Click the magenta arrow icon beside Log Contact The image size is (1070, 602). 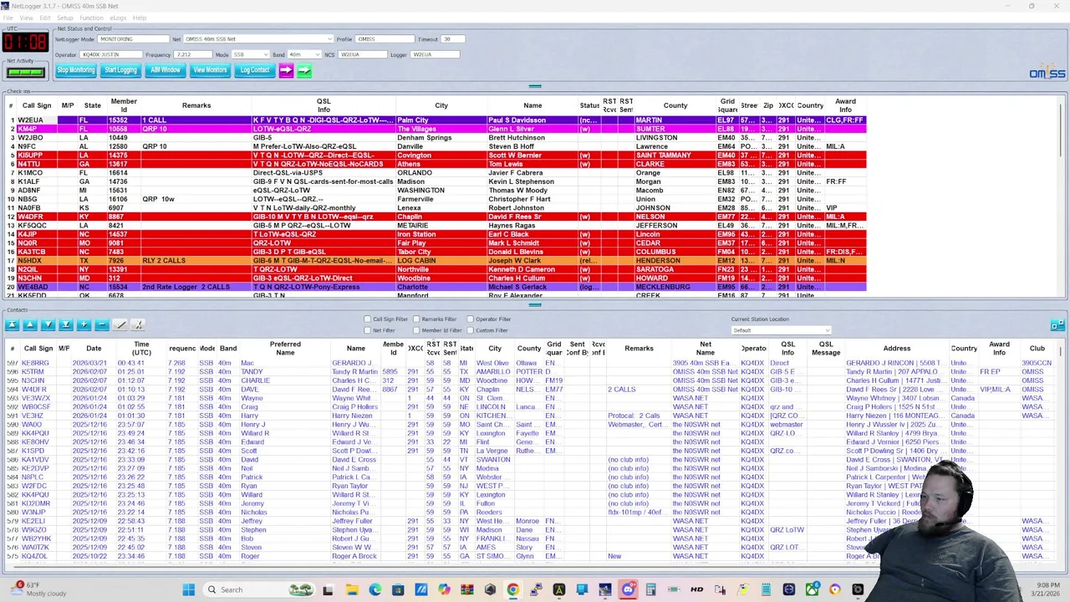286,70
